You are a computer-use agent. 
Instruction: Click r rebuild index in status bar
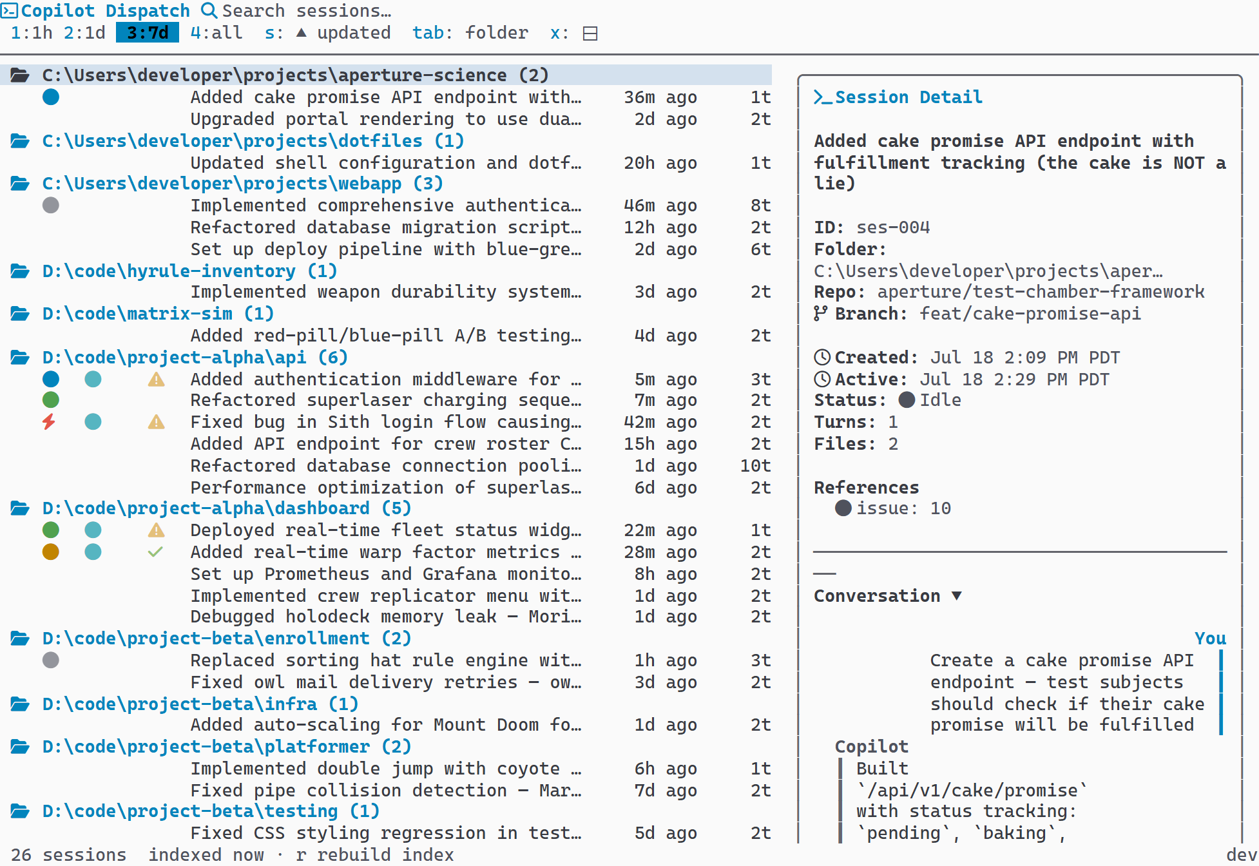click(375, 855)
